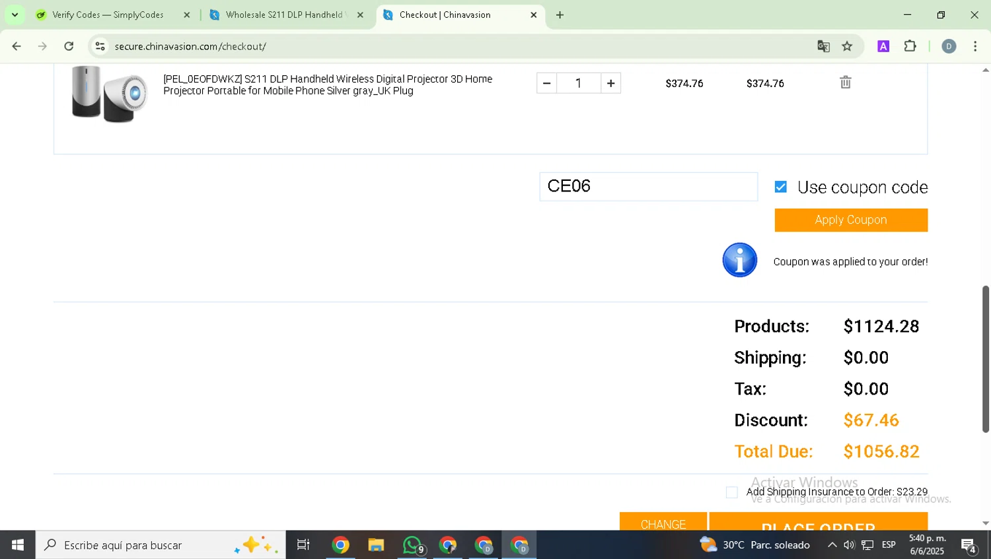Image resolution: width=991 pixels, height=559 pixels.
Task: Open the Extensions puzzle icon
Action: [910, 46]
